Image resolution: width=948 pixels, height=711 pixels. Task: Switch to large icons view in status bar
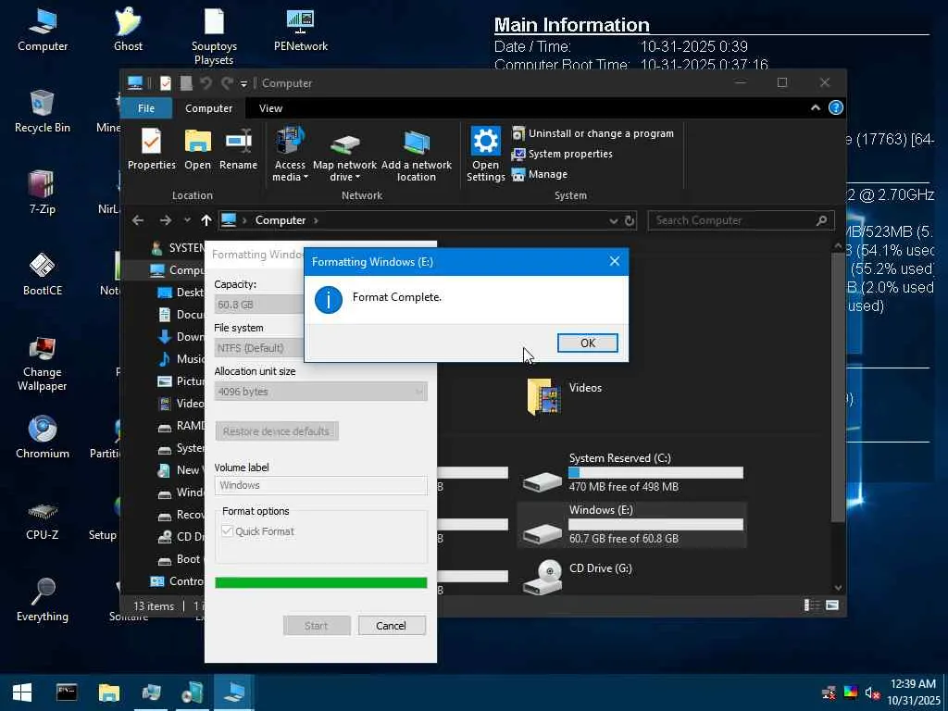click(x=832, y=605)
